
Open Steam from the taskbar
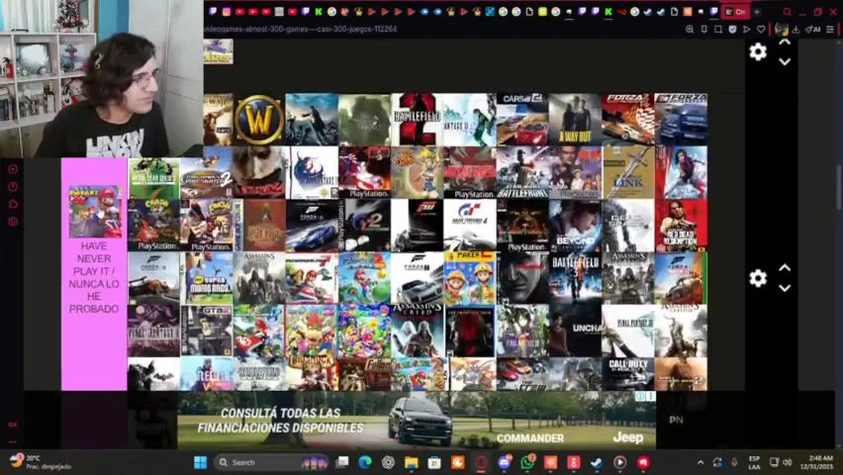(596, 462)
